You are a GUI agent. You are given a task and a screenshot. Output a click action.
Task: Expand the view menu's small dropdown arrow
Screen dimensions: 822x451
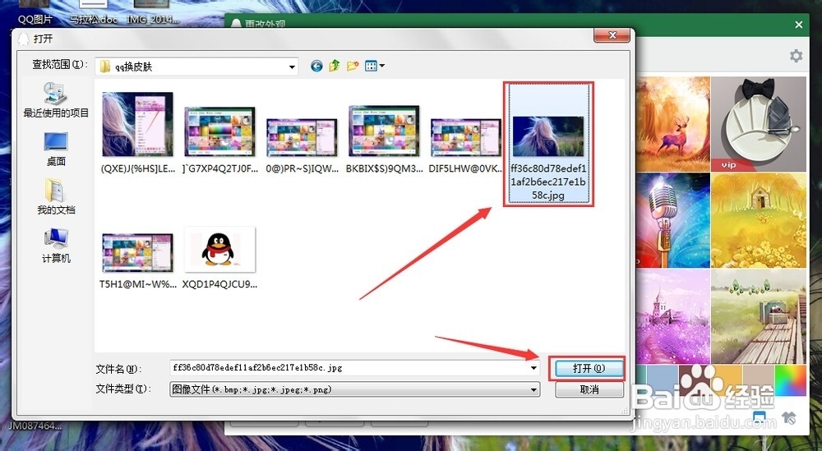click(382, 66)
